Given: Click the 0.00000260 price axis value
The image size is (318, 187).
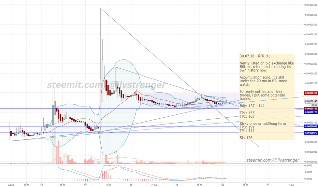Looking at the screenshot, I should [311, 44].
